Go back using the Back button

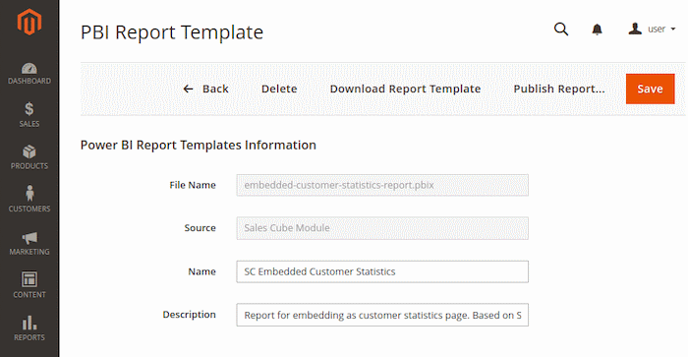coord(205,89)
